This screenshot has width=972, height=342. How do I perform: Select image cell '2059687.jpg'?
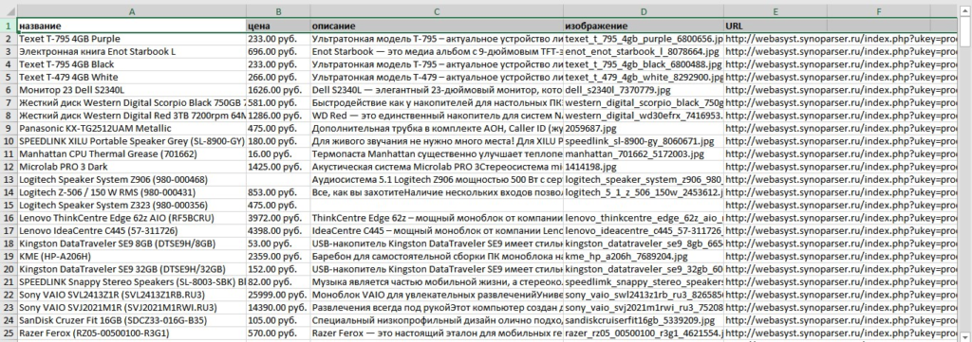(x=644, y=128)
